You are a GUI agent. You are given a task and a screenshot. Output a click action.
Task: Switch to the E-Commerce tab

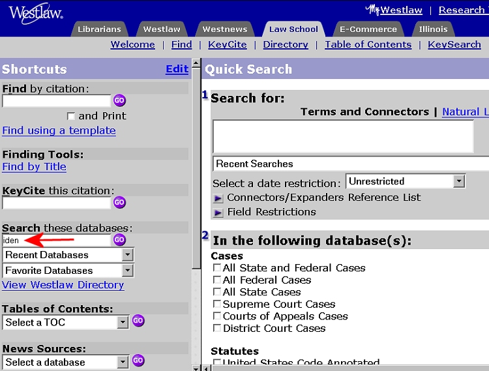click(x=368, y=29)
